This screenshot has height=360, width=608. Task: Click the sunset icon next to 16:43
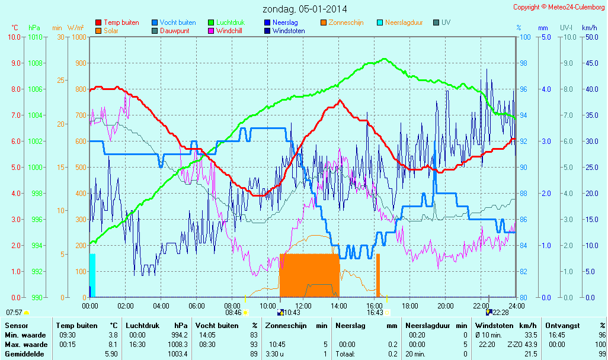coord(387,313)
